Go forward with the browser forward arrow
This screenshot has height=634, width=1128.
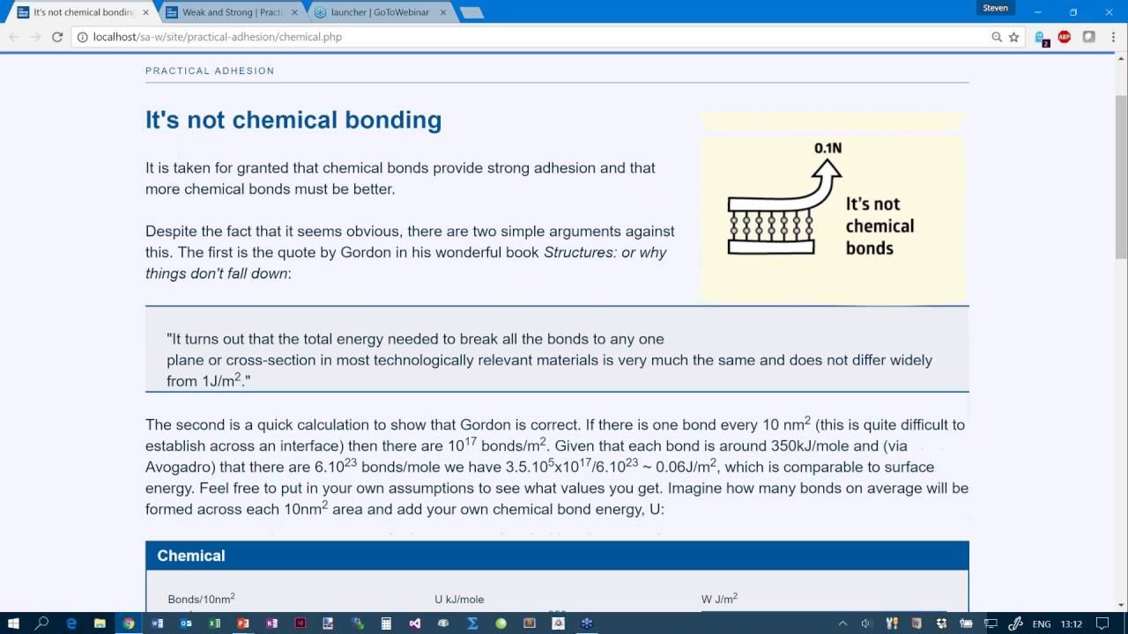click(x=35, y=37)
